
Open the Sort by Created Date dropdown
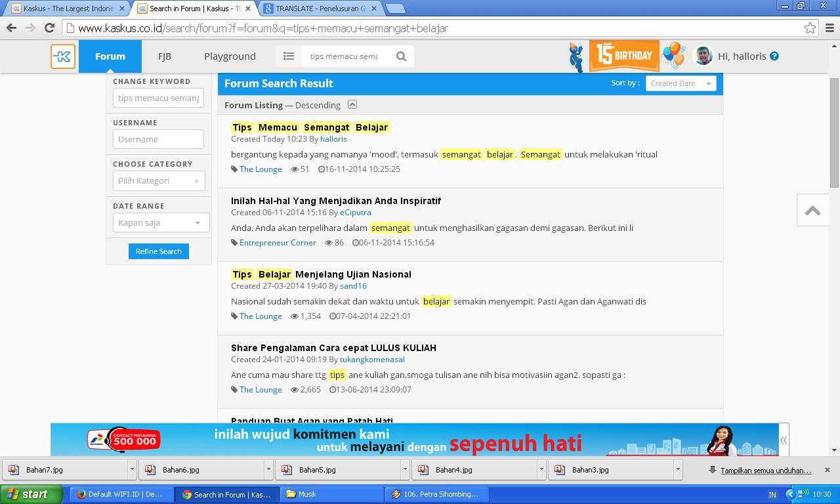(x=681, y=83)
